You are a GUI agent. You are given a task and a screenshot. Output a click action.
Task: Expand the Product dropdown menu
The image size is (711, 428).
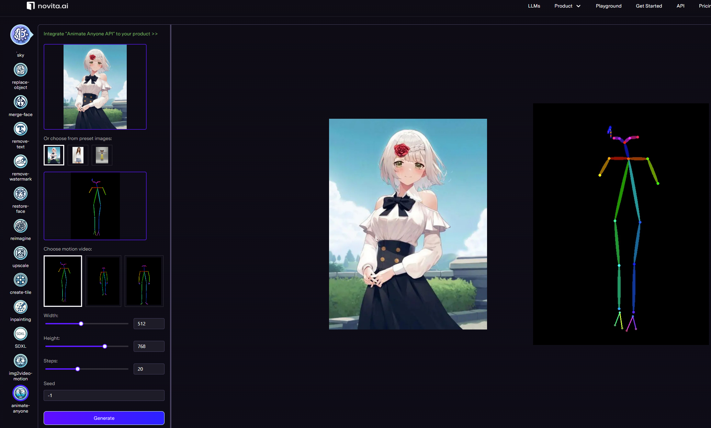pos(567,6)
